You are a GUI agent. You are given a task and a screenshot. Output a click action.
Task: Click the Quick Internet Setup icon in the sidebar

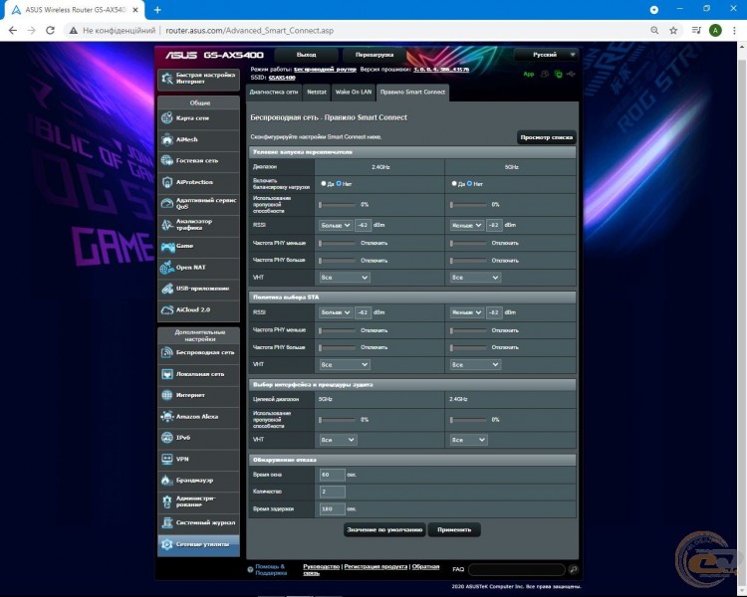[x=167, y=79]
